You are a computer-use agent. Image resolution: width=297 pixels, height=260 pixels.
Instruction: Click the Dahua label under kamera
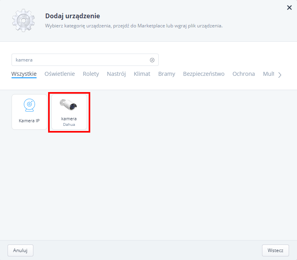pos(69,124)
